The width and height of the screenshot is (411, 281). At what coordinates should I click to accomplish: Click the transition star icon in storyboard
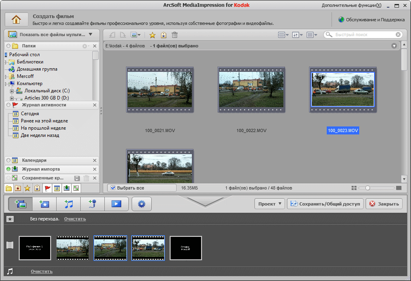[10, 219]
